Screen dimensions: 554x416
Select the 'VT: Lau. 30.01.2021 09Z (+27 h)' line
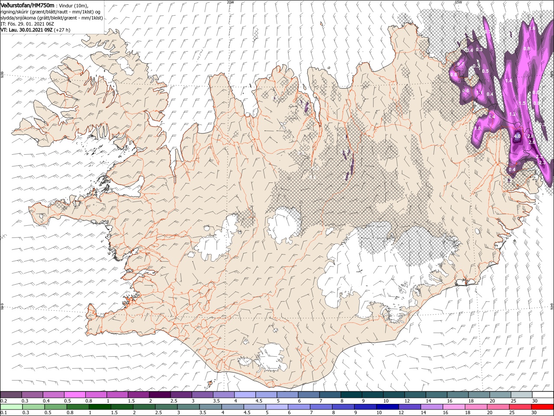[35, 30]
